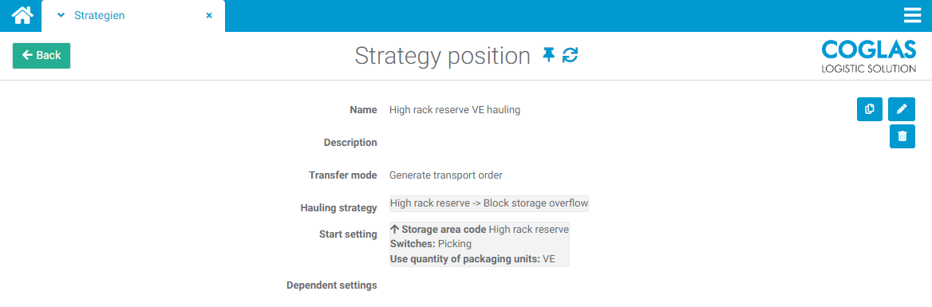Screen dimensions: 932x307
Task: Click the Dependent settings label
Action: click(332, 285)
